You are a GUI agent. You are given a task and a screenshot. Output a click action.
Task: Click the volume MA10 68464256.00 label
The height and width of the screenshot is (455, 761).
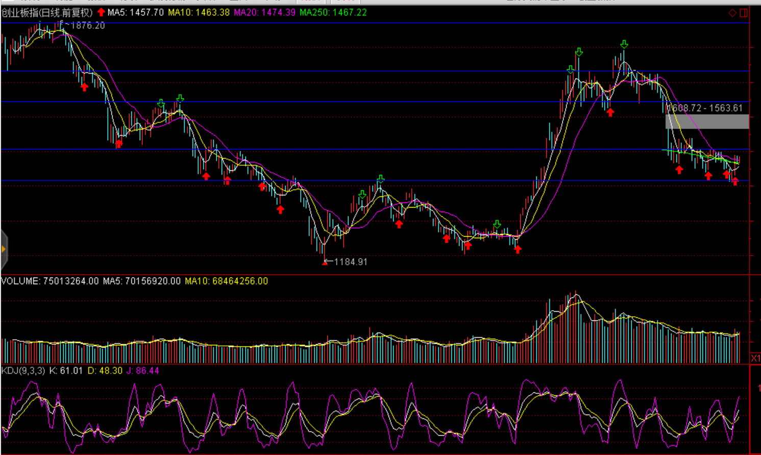tap(226, 281)
